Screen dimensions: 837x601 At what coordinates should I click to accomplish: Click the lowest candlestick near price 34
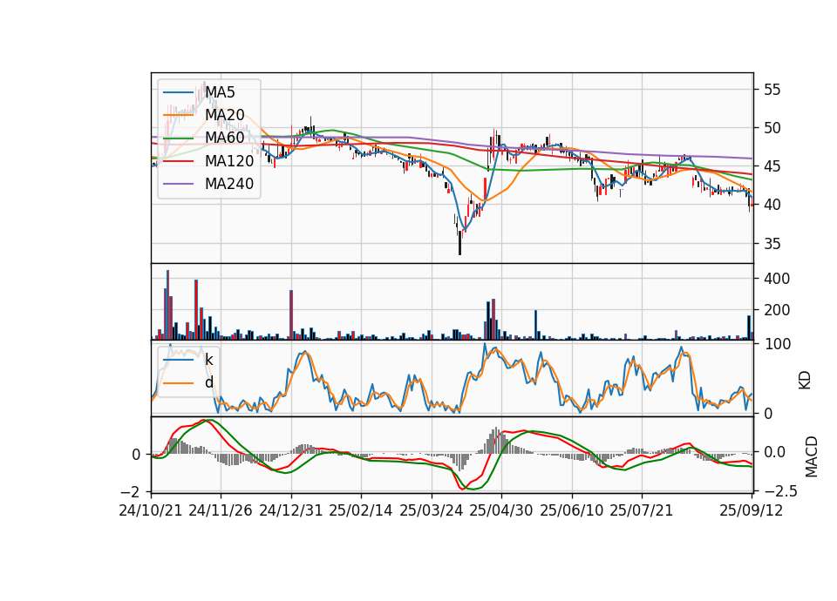pyautogui.click(x=459, y=243)
